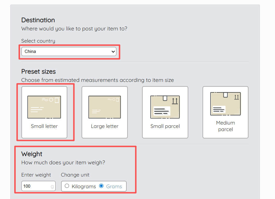Click the "Change unit" label
The image size is (275, 199).
[75, 175]
